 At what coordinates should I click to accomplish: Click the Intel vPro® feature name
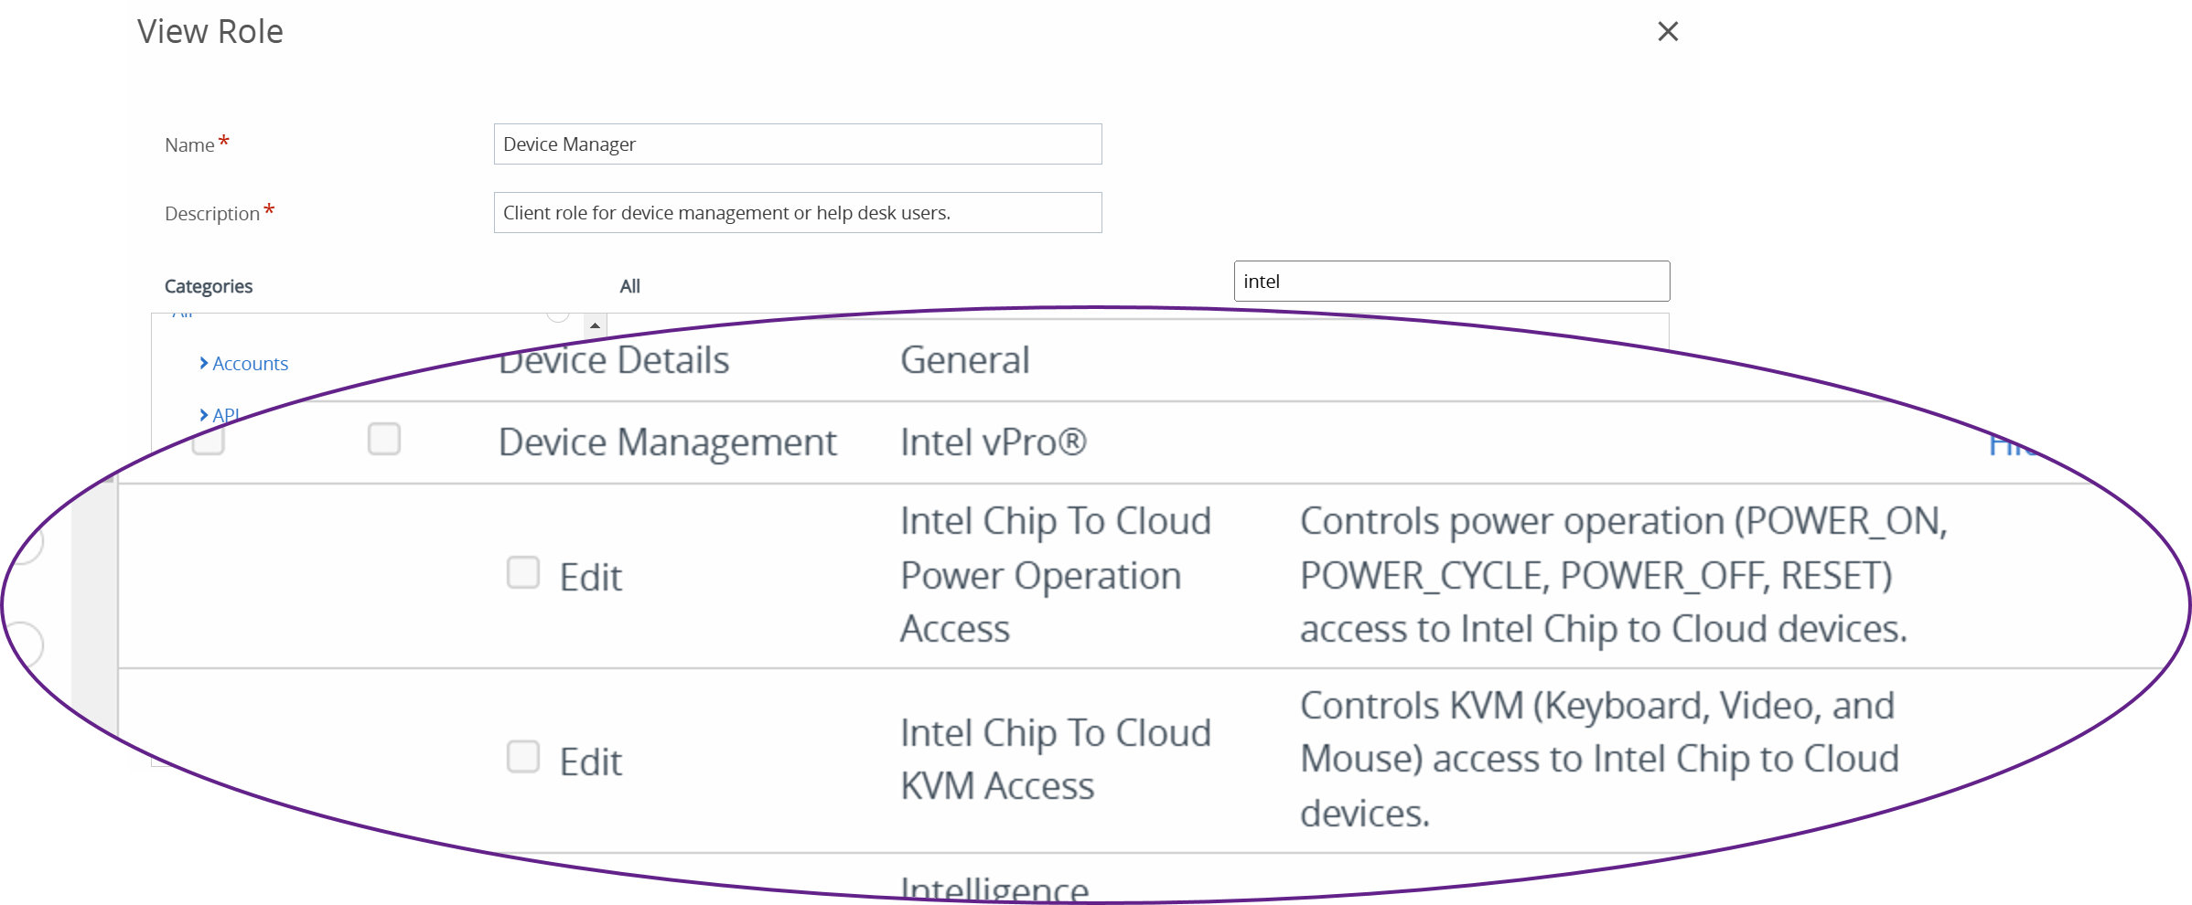tap(993, 442)
